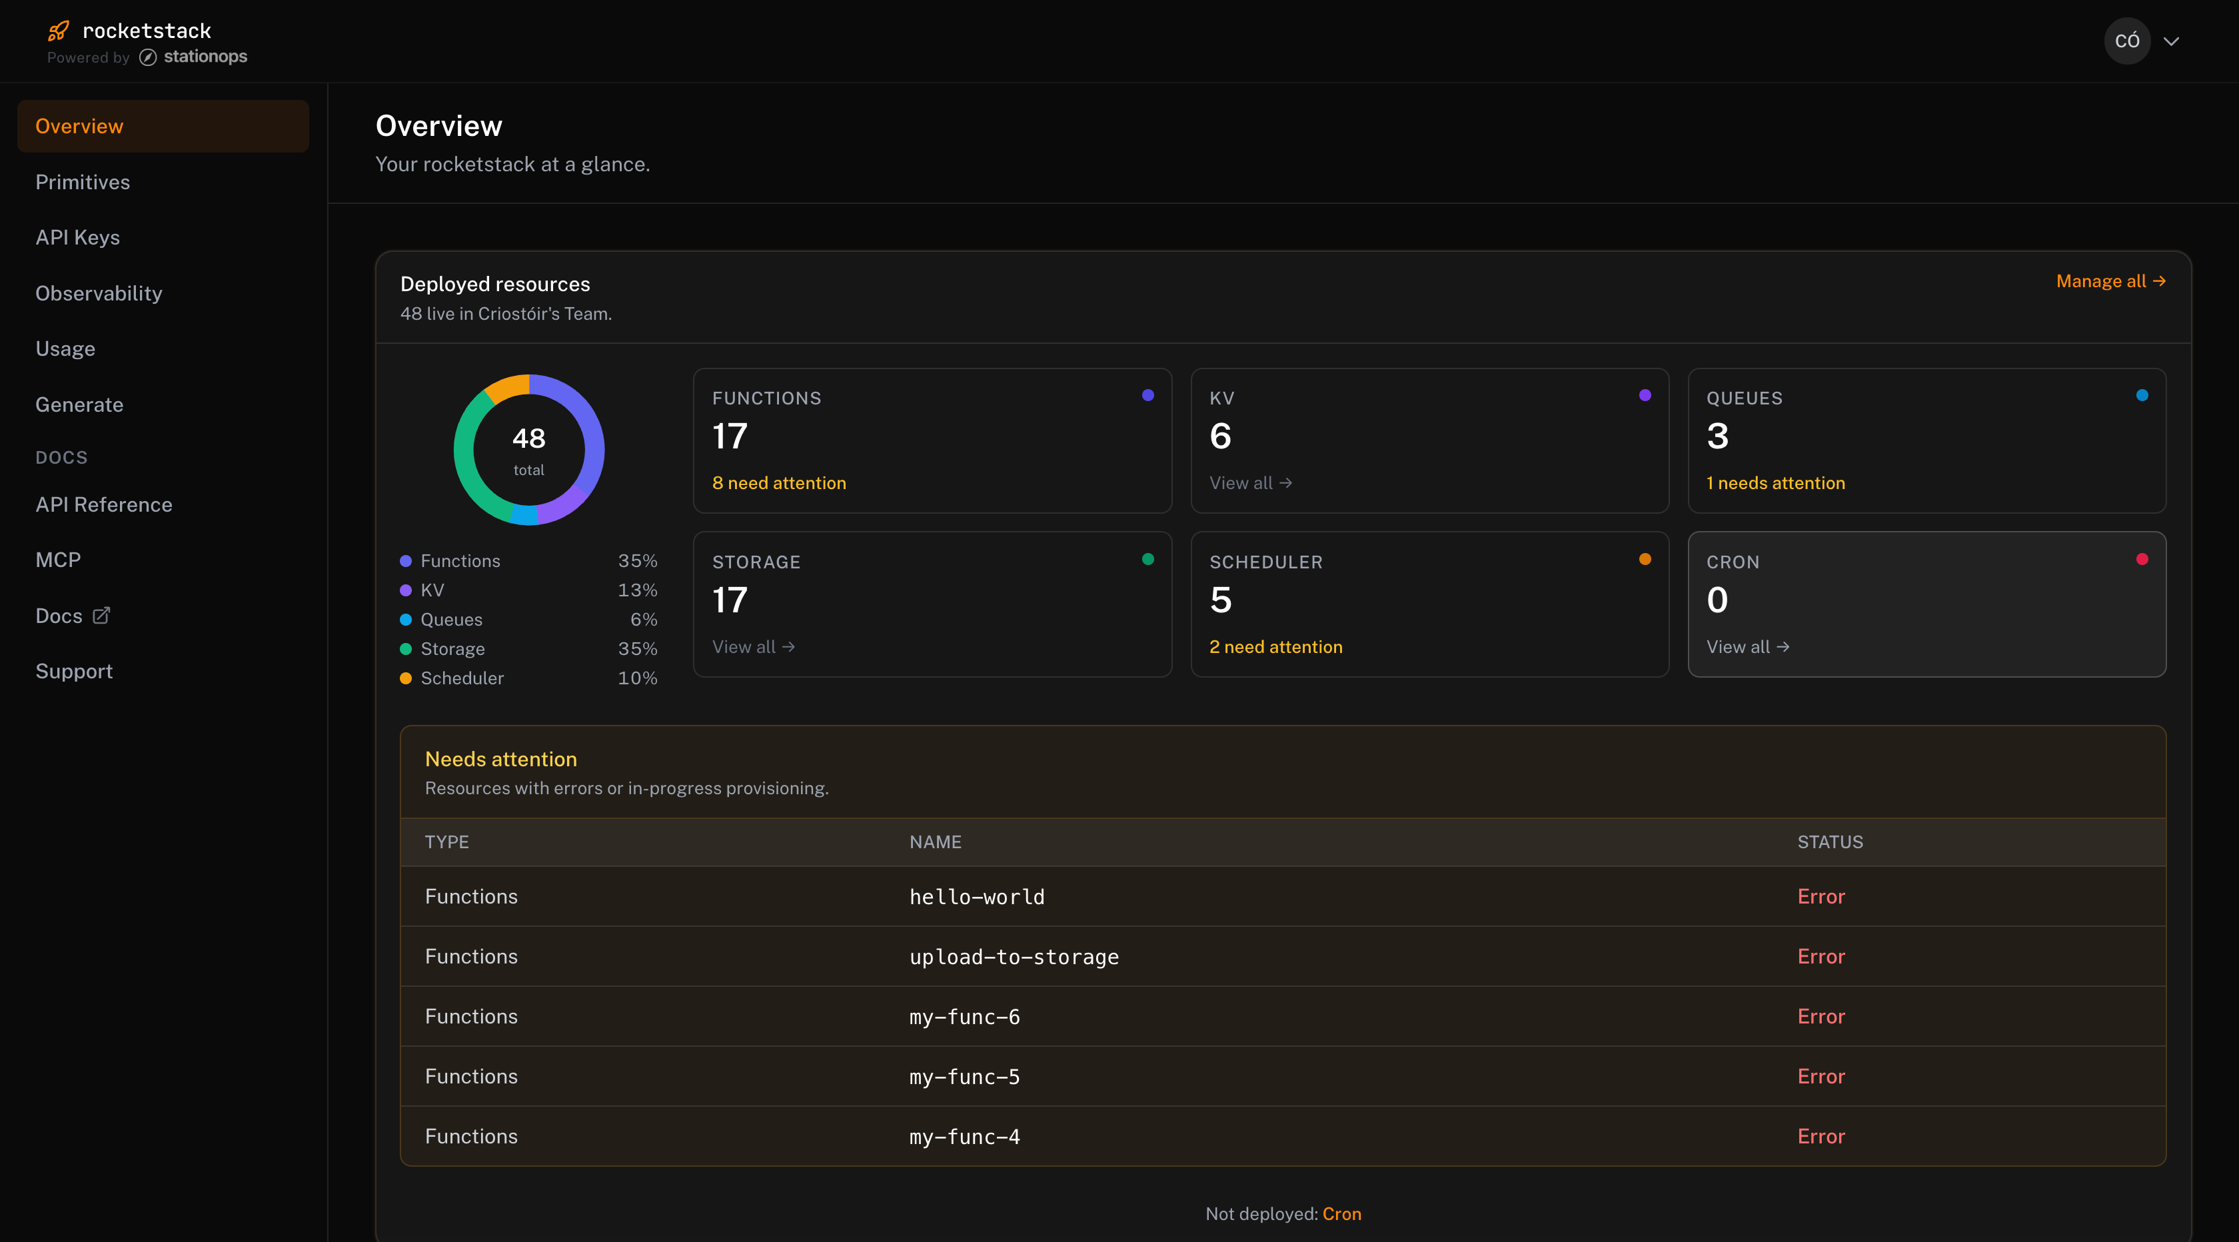
Task: Click '2 need attention' on Scheduler card
Action: point(1276,646)
